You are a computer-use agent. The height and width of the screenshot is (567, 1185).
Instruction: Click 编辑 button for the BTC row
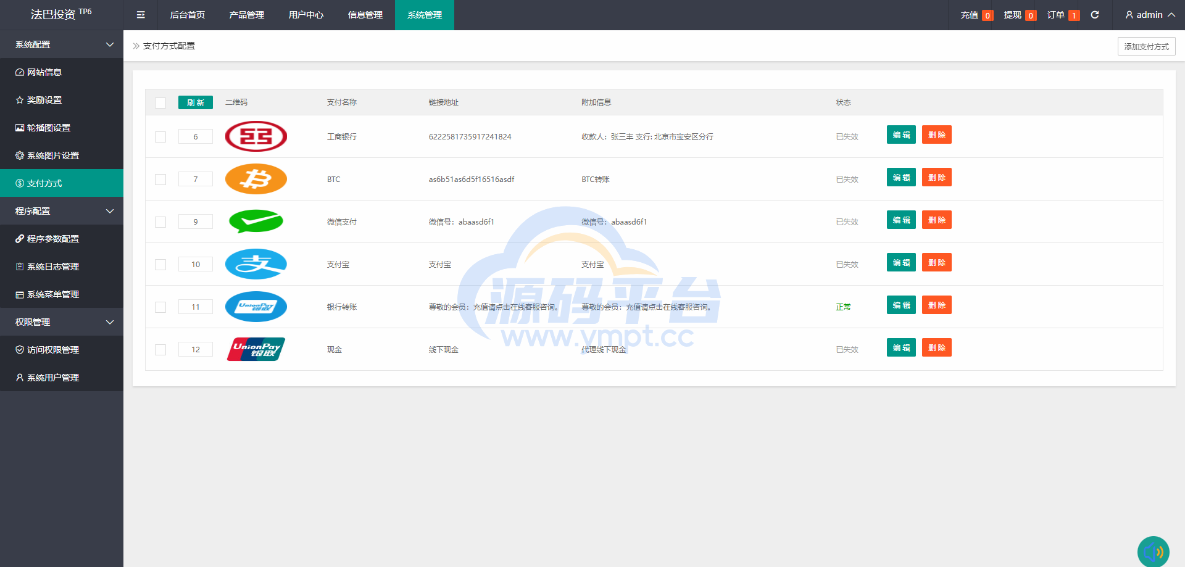point(901,178)
